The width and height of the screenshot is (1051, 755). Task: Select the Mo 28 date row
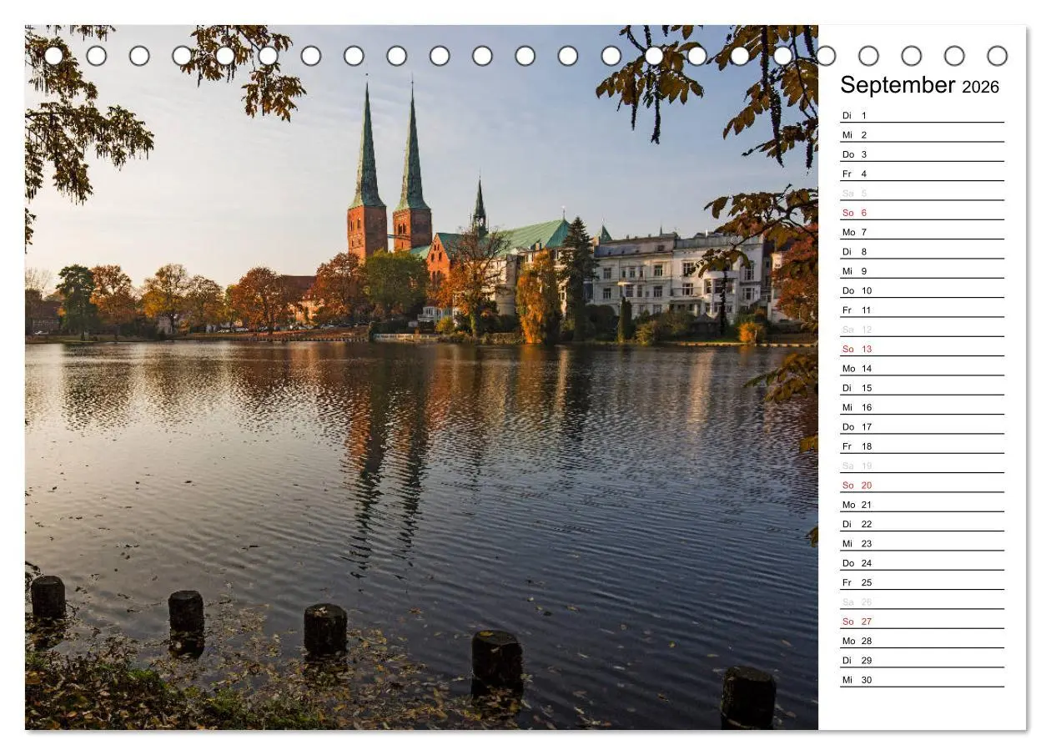(x=922, y=641)
